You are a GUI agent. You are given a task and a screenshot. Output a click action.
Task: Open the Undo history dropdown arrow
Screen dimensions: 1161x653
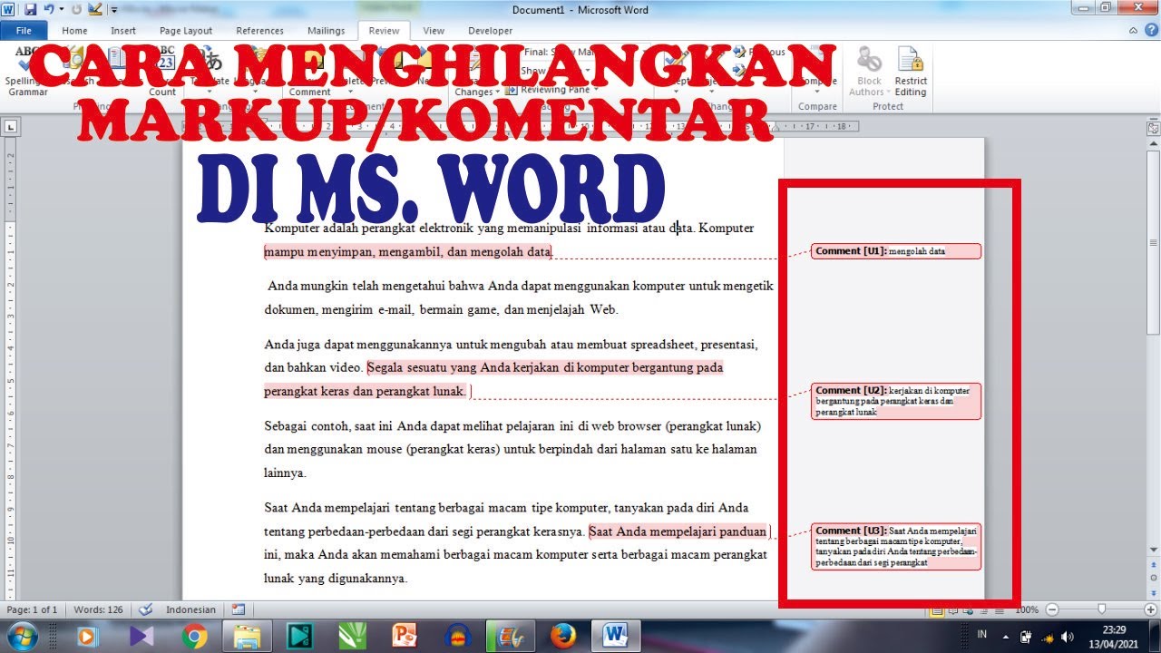click(x=61, y=10)
